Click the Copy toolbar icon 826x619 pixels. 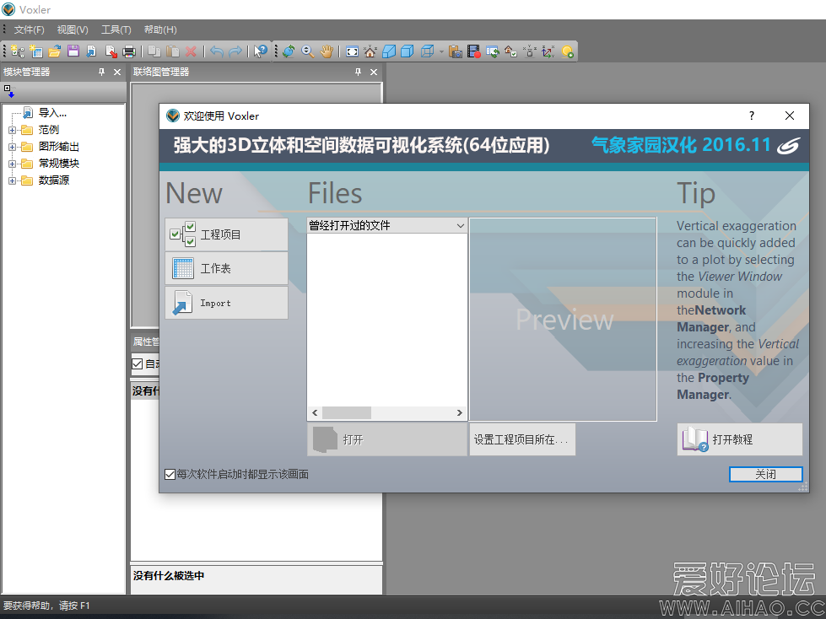154,51
